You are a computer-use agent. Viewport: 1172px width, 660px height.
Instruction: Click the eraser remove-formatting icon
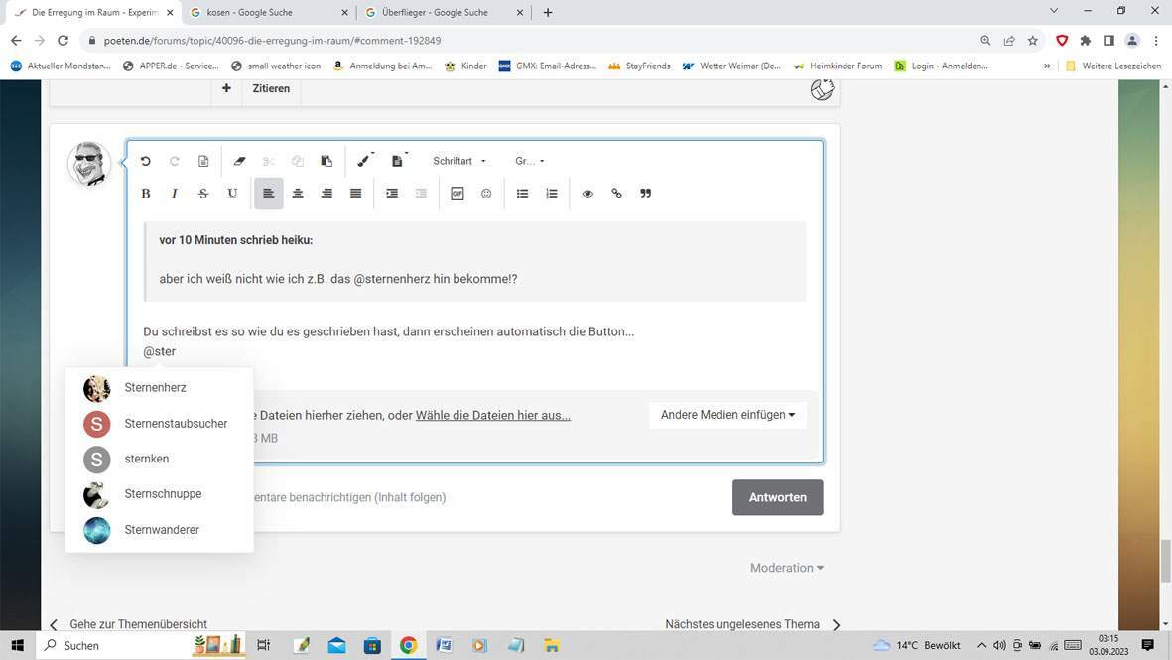point(239,161)
